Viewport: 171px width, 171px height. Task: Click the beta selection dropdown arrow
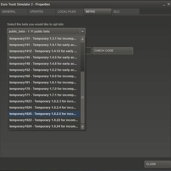82,31
